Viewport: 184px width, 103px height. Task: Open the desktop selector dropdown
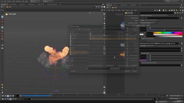36,1
